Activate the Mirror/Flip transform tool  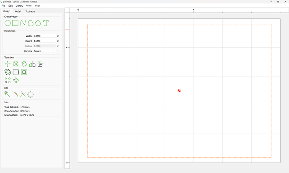coord(32,64)
